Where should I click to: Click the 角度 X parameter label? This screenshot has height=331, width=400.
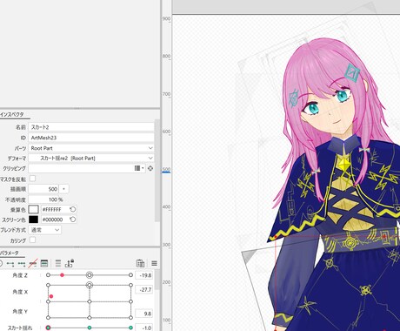(x=20, y=292)
